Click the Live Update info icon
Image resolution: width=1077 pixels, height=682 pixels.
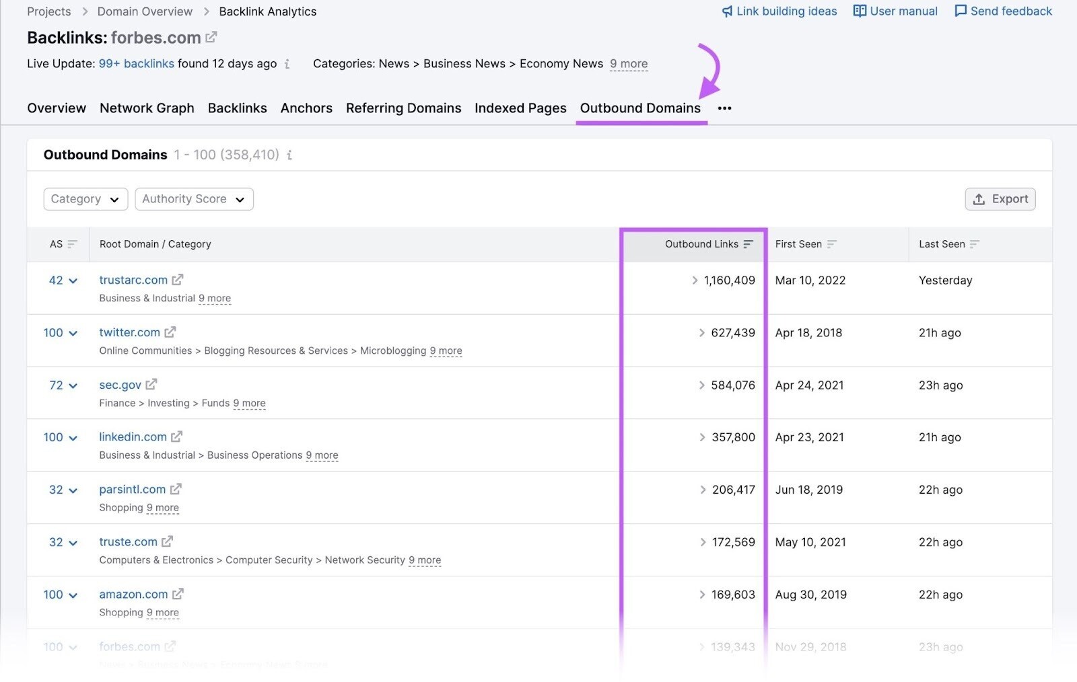pos(287,64)
